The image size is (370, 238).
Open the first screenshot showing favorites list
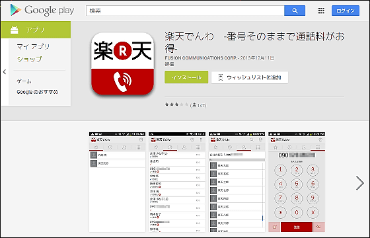[118, 182]
